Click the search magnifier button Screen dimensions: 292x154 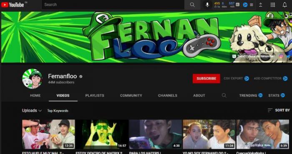click(192, 5)
